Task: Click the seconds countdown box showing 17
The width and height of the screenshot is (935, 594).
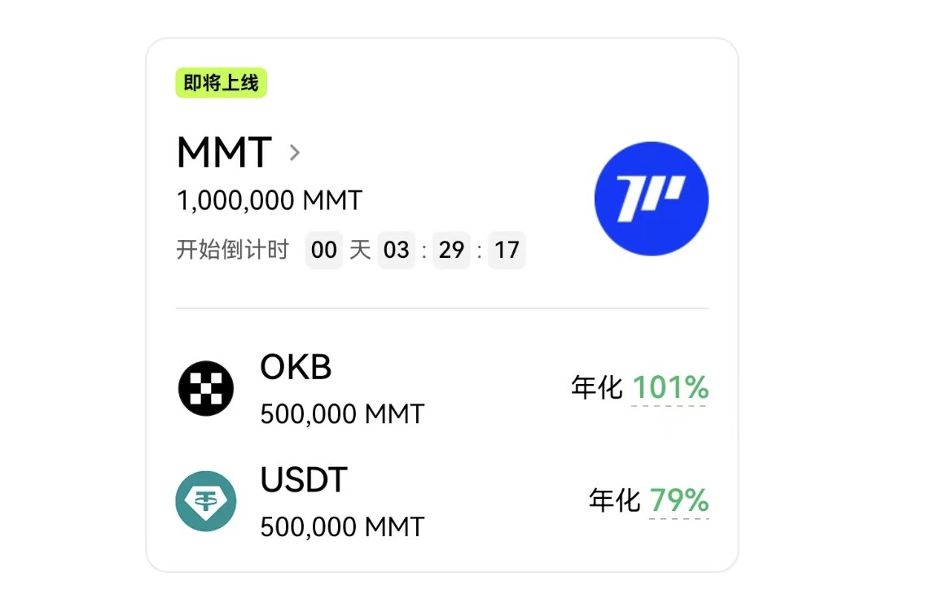Action: coord(507,250)
